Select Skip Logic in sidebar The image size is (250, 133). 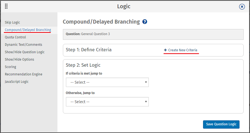click(x=12, y=22)
